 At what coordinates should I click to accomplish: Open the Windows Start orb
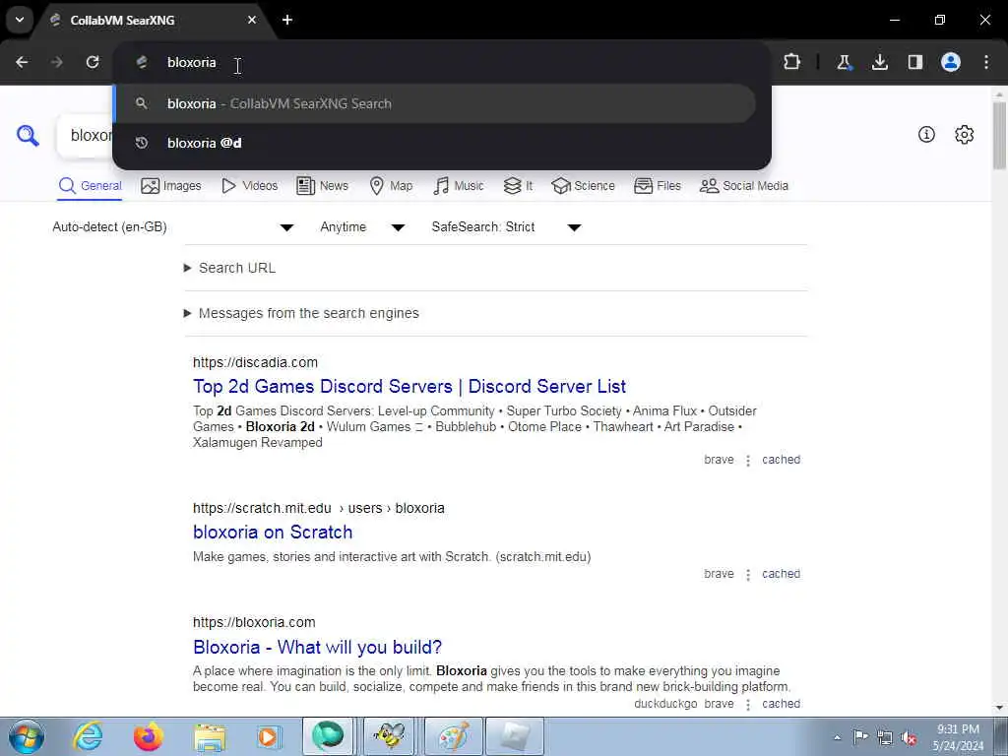pyautogui.click(x=27, y=736)
